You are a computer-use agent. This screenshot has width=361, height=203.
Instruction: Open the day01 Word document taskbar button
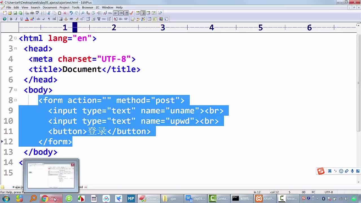(196, 198)
